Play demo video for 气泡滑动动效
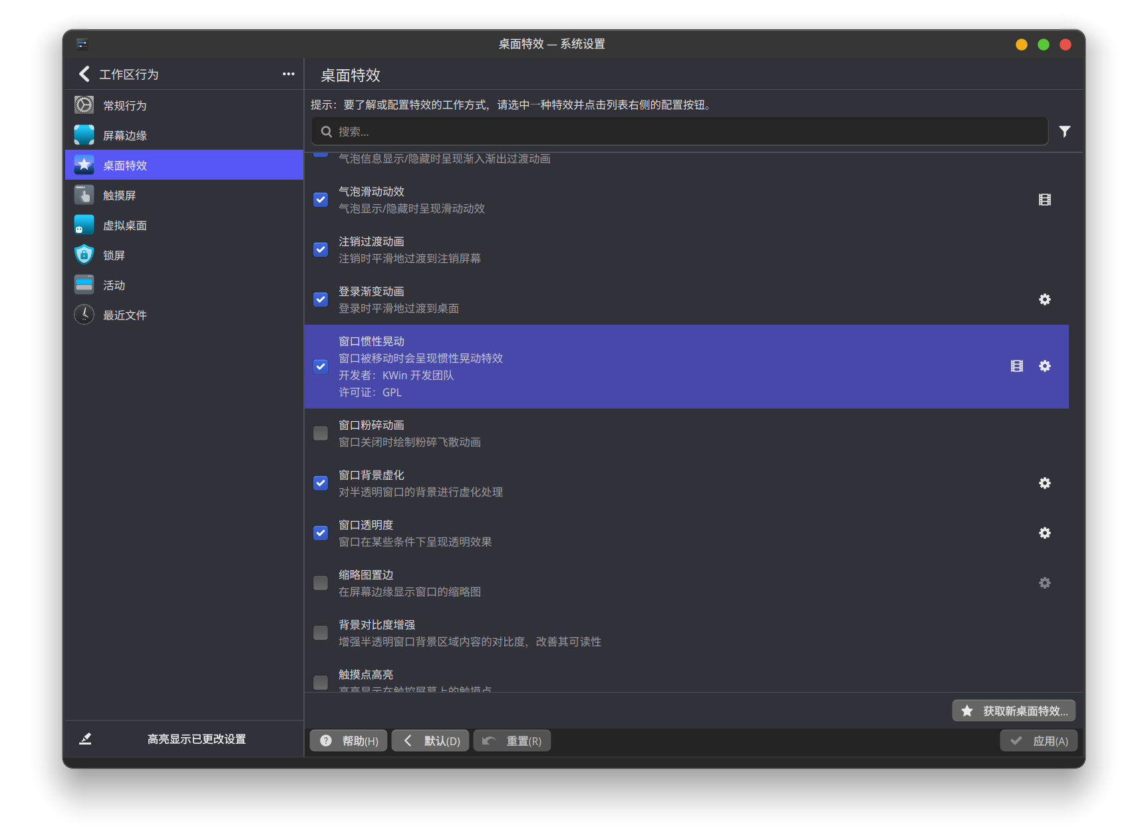Viewport: 1148px width, 839px height. (1044, 200)
